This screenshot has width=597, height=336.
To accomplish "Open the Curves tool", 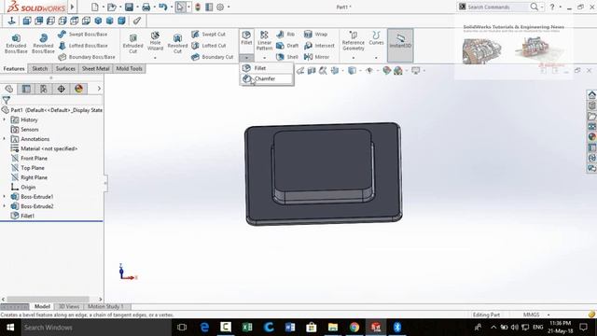I will point(376,38).
